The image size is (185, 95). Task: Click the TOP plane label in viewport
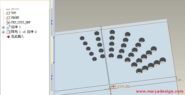click(x=179, y=80)
